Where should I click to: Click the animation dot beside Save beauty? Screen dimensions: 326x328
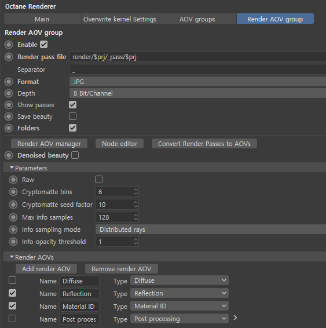pos(9,116)
